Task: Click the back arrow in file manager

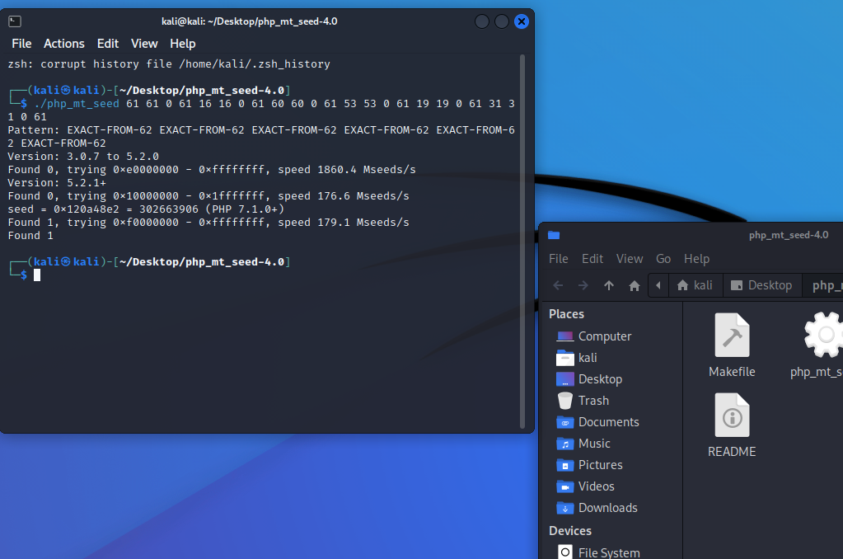Action: coord(558,285)
